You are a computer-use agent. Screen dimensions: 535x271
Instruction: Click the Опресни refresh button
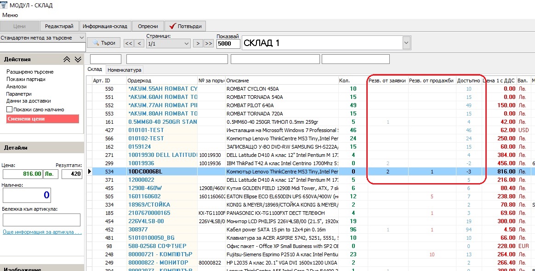(148, 26)
